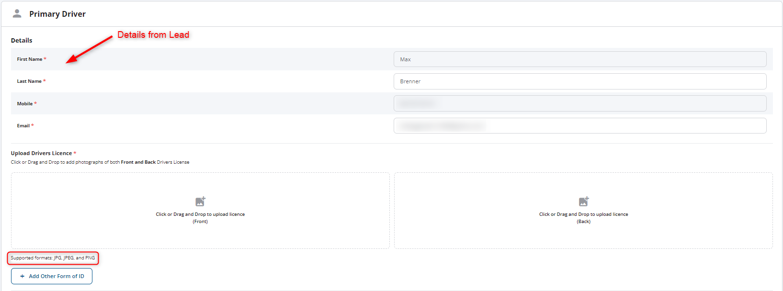Click the Primary Driver person icon

17,13
